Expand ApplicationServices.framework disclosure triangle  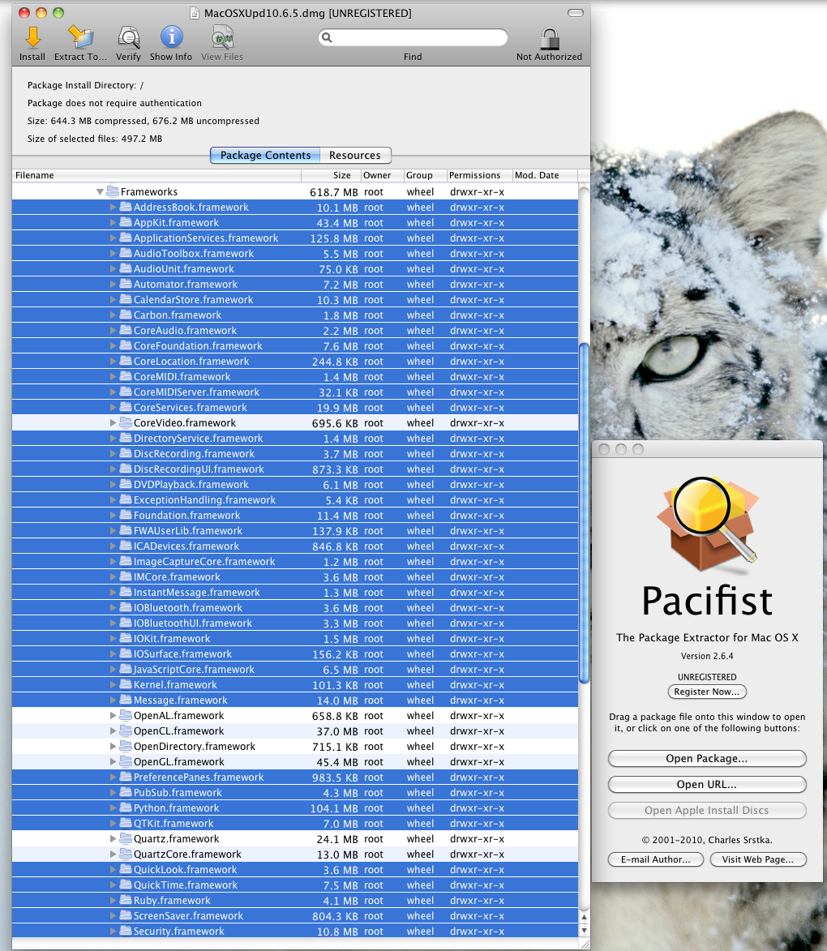pyautogui.click(x=113, y=238)
